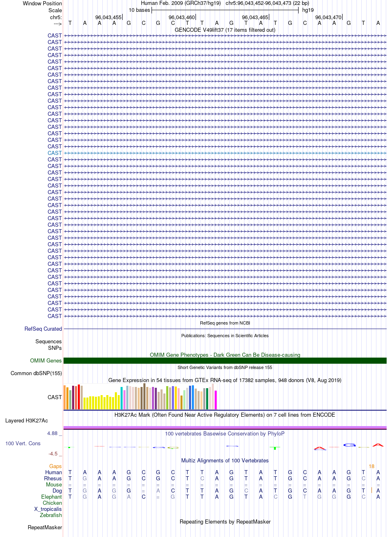This screenshot has width=387, height=537.
Task: Select the SNPs track label
Action: [x=55, y=348]
